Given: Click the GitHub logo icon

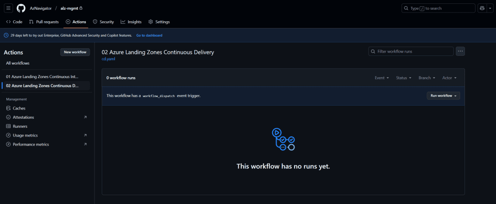Looking at the screenshot, I should point(21,8).
